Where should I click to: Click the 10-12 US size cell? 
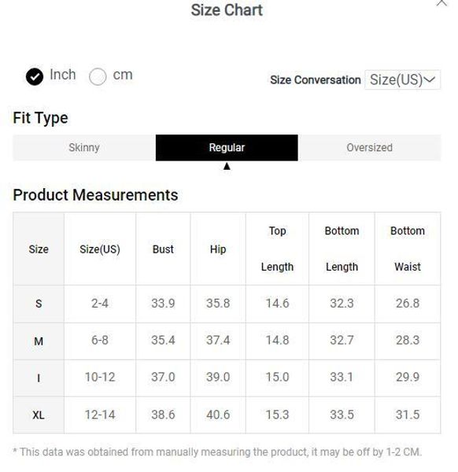(x=100, y=377)
